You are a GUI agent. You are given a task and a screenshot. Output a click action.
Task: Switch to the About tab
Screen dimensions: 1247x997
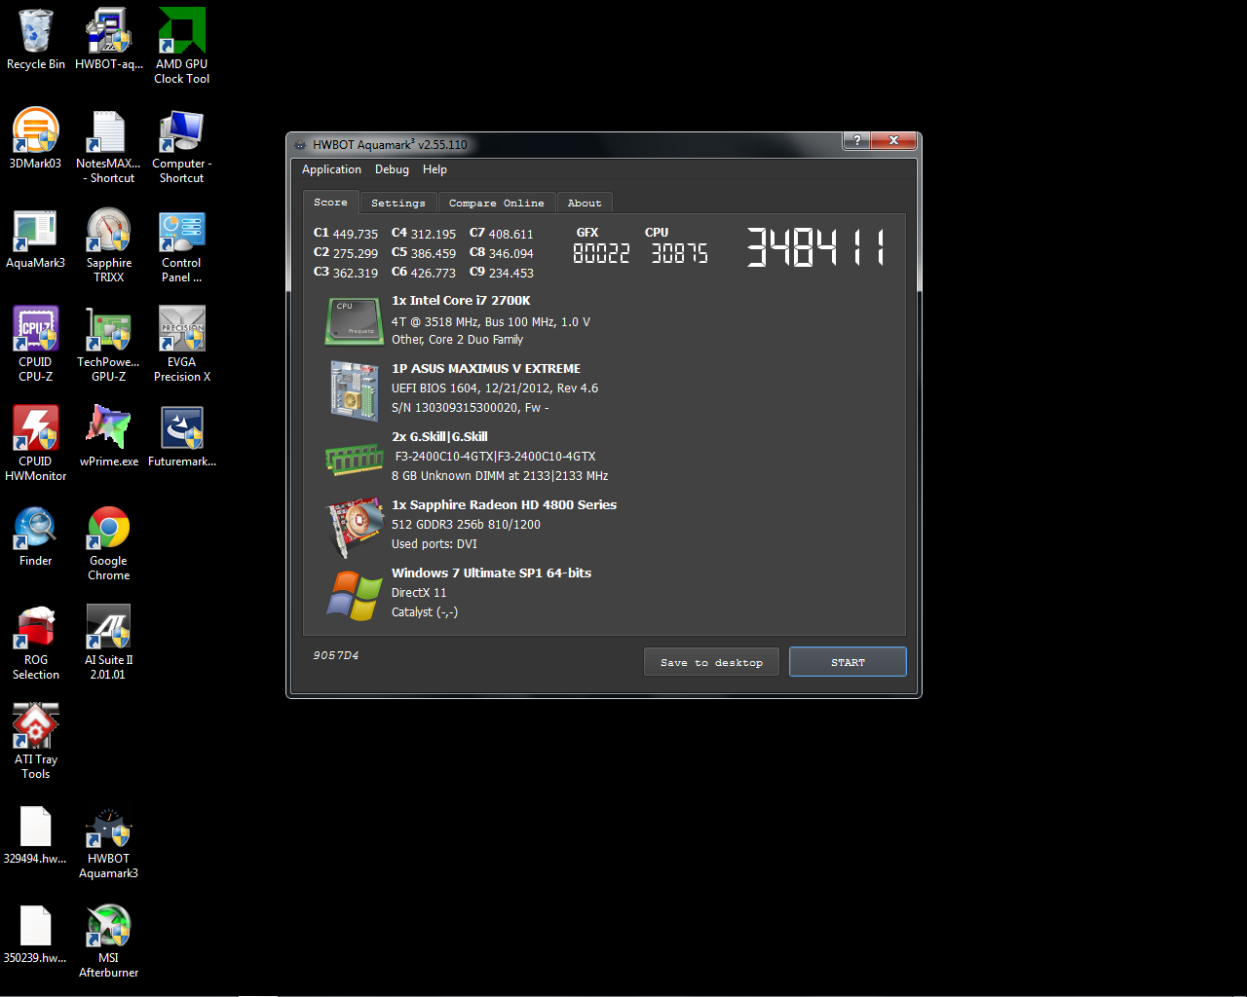click(585, 203)
